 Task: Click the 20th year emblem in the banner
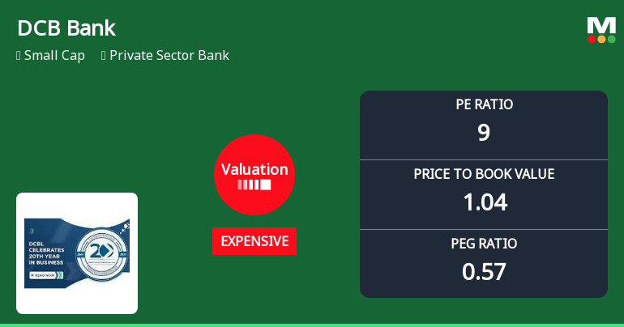tap(102, 252)
